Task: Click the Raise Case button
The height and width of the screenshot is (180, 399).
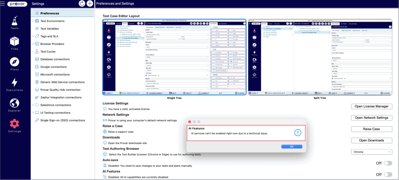Action: pyautogui.click(x=371, y=129)
